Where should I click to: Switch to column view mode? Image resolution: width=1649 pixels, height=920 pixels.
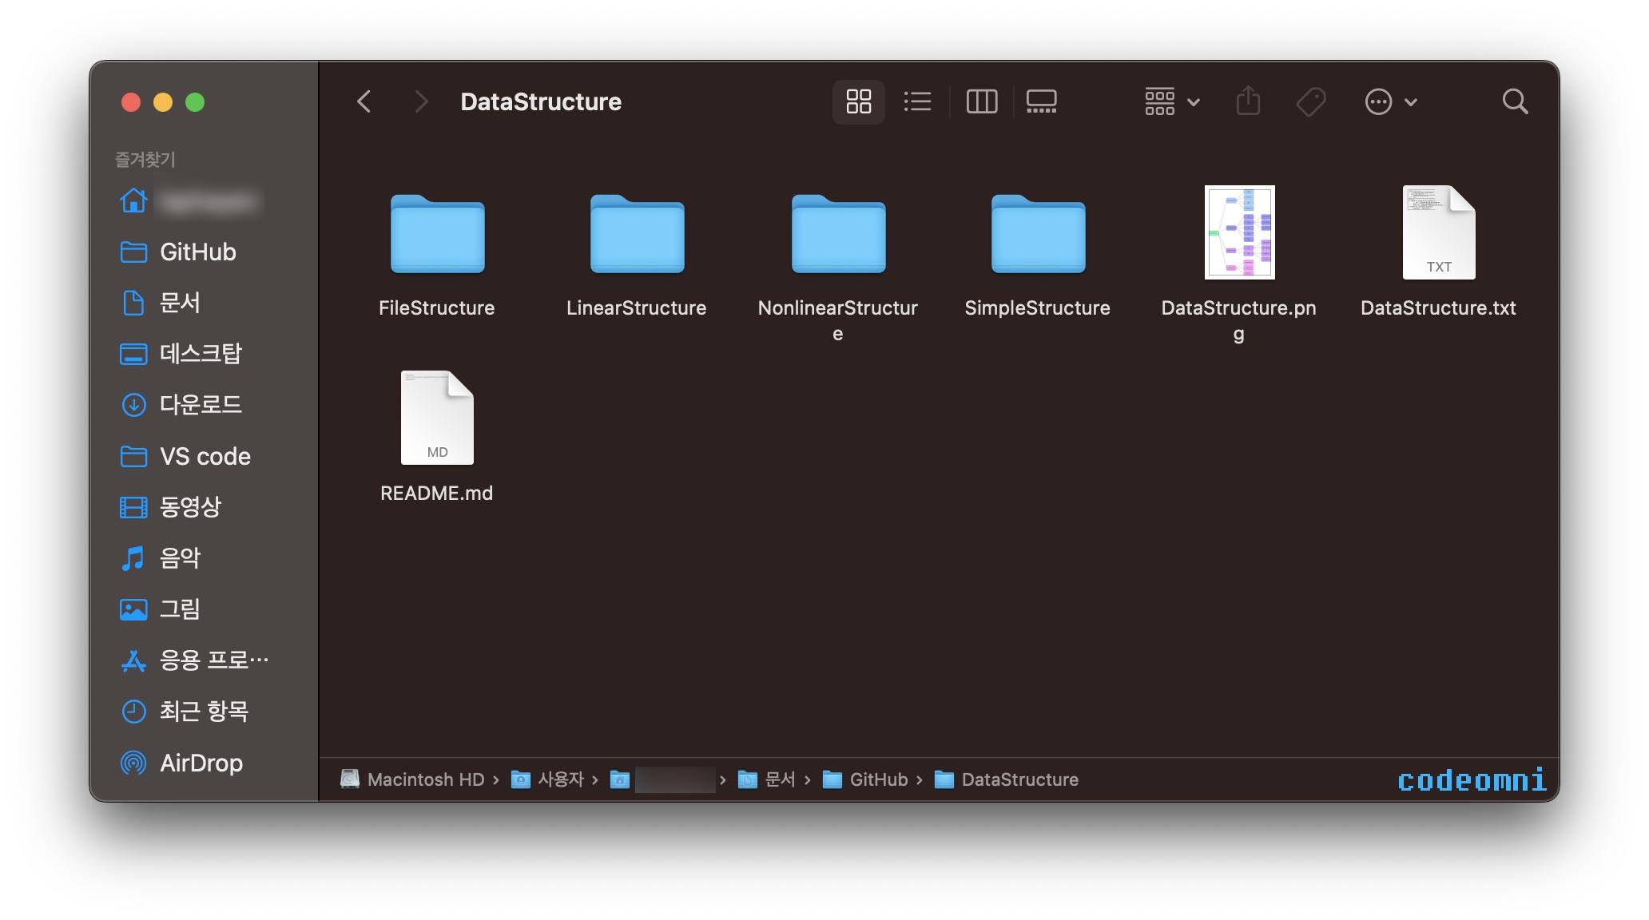981,101
